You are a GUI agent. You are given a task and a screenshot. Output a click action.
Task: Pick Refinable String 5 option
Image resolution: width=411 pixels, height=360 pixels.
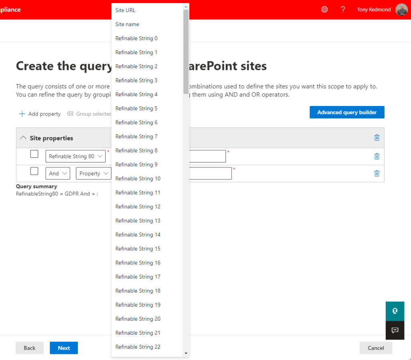(147, 108)
